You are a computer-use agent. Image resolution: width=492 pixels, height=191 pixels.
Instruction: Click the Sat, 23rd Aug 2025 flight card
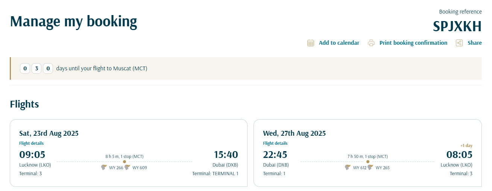[x=129, y=153]
